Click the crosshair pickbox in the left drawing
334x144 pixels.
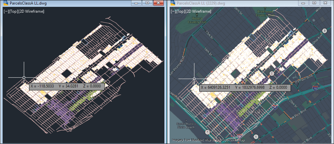tap(24, 77)
